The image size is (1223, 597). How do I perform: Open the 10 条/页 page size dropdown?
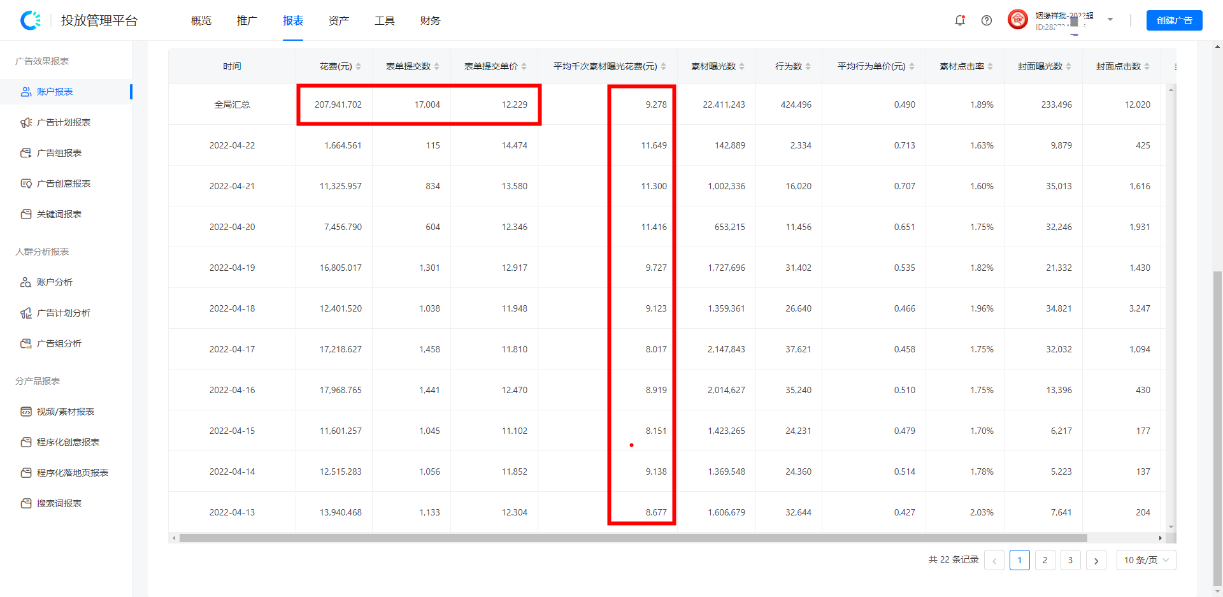[x=1146, y=560]
